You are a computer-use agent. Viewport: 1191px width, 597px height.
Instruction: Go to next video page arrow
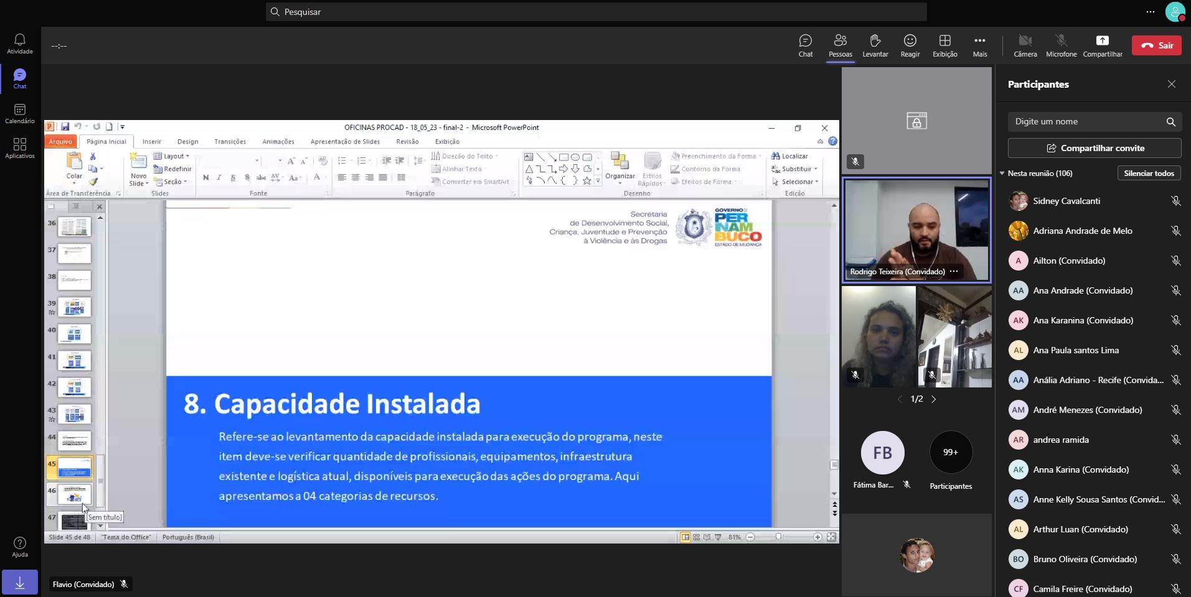933,399
